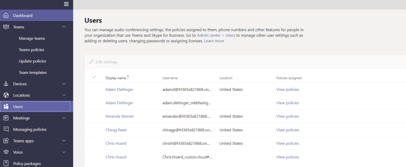Click the Messaging policies icon

point(6,129)
